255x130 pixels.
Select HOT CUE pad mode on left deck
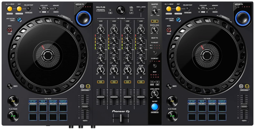pos(33,101)
